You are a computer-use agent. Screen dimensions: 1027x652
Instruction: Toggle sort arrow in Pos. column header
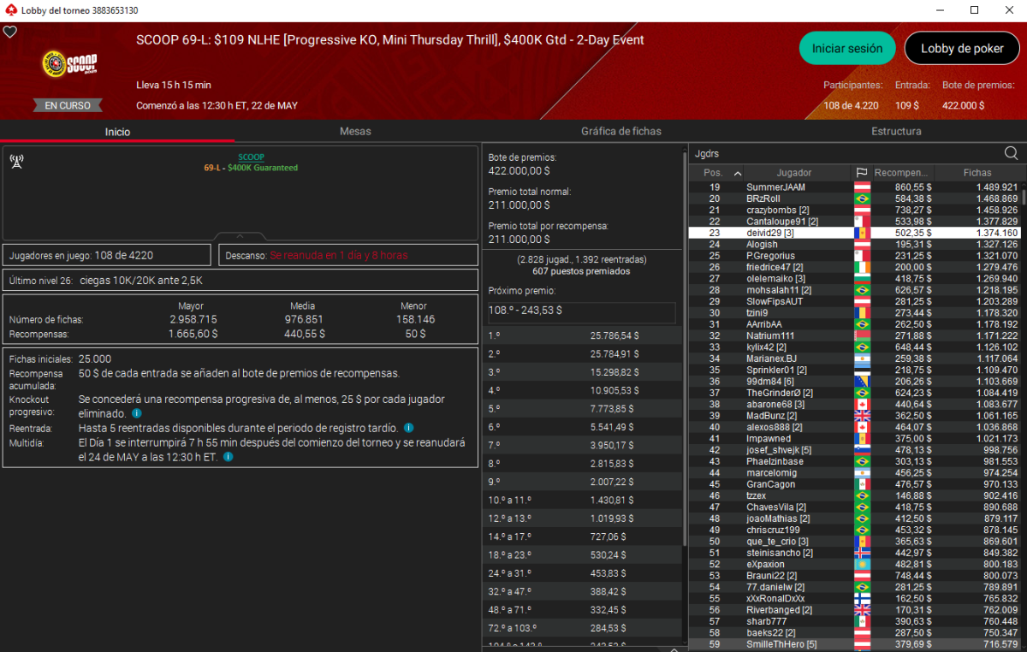(x=738, y=173)
